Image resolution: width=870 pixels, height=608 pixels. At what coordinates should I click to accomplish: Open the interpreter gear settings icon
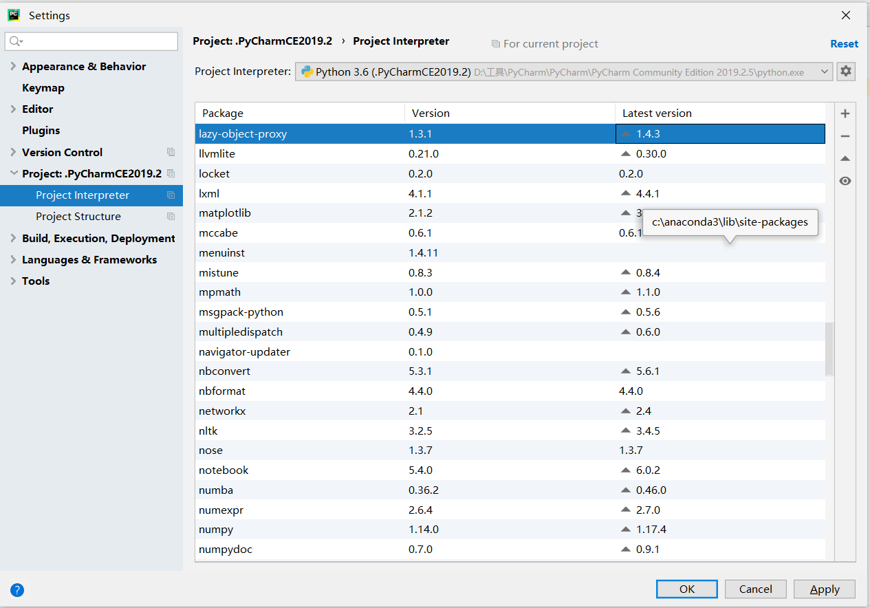[x=846, y=72]
